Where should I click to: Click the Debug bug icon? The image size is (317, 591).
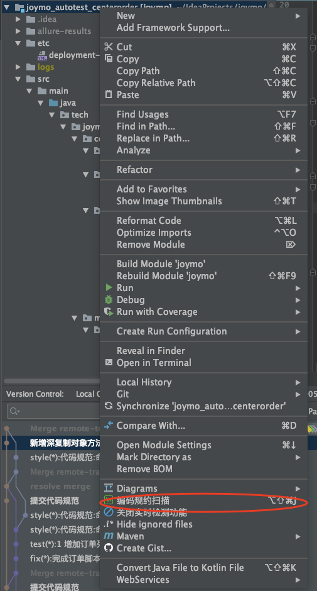[x=109, y=300]
